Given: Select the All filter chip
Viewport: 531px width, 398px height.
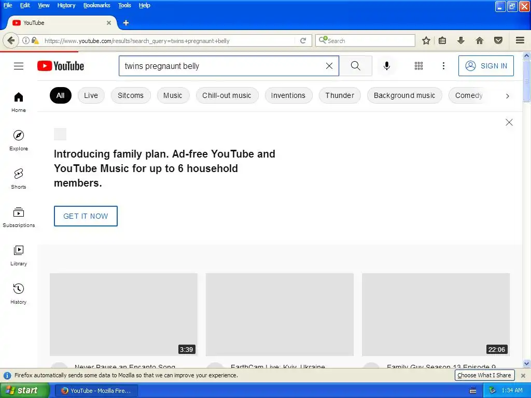Looking at the screenshot, I should [61, 95].
